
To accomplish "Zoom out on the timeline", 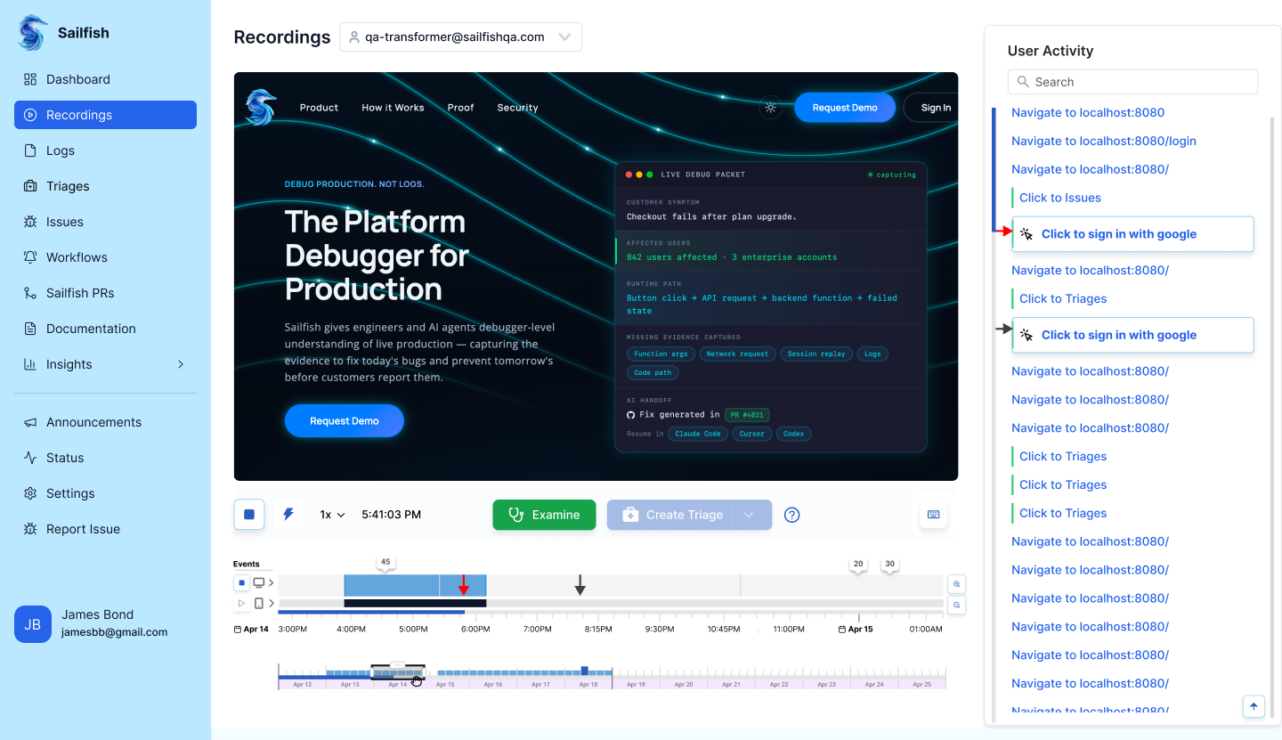I will [957, 605].
